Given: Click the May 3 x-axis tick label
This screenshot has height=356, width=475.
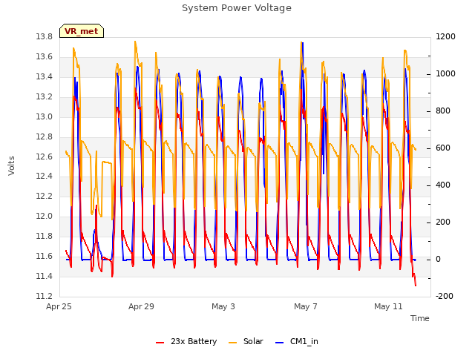Looking at the screenshot, I should tap(223, 306).
